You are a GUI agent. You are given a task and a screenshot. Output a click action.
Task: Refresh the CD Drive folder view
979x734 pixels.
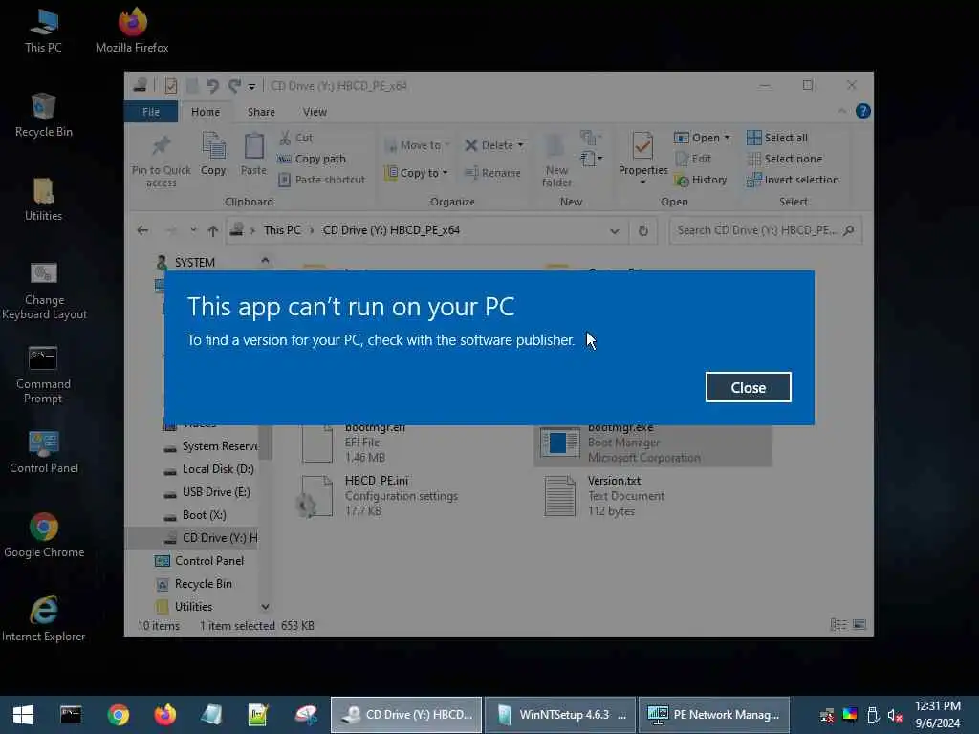(x=643, y=231)
